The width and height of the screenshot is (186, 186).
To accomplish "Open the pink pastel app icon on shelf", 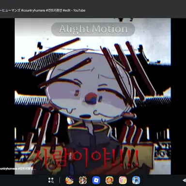I will pyautogui.click(x=123, y=180).
